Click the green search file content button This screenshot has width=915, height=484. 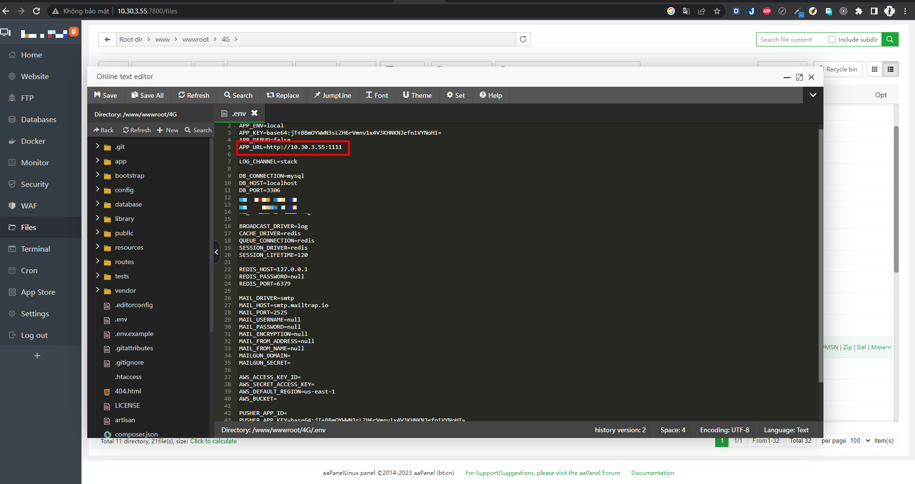(890, 39)
